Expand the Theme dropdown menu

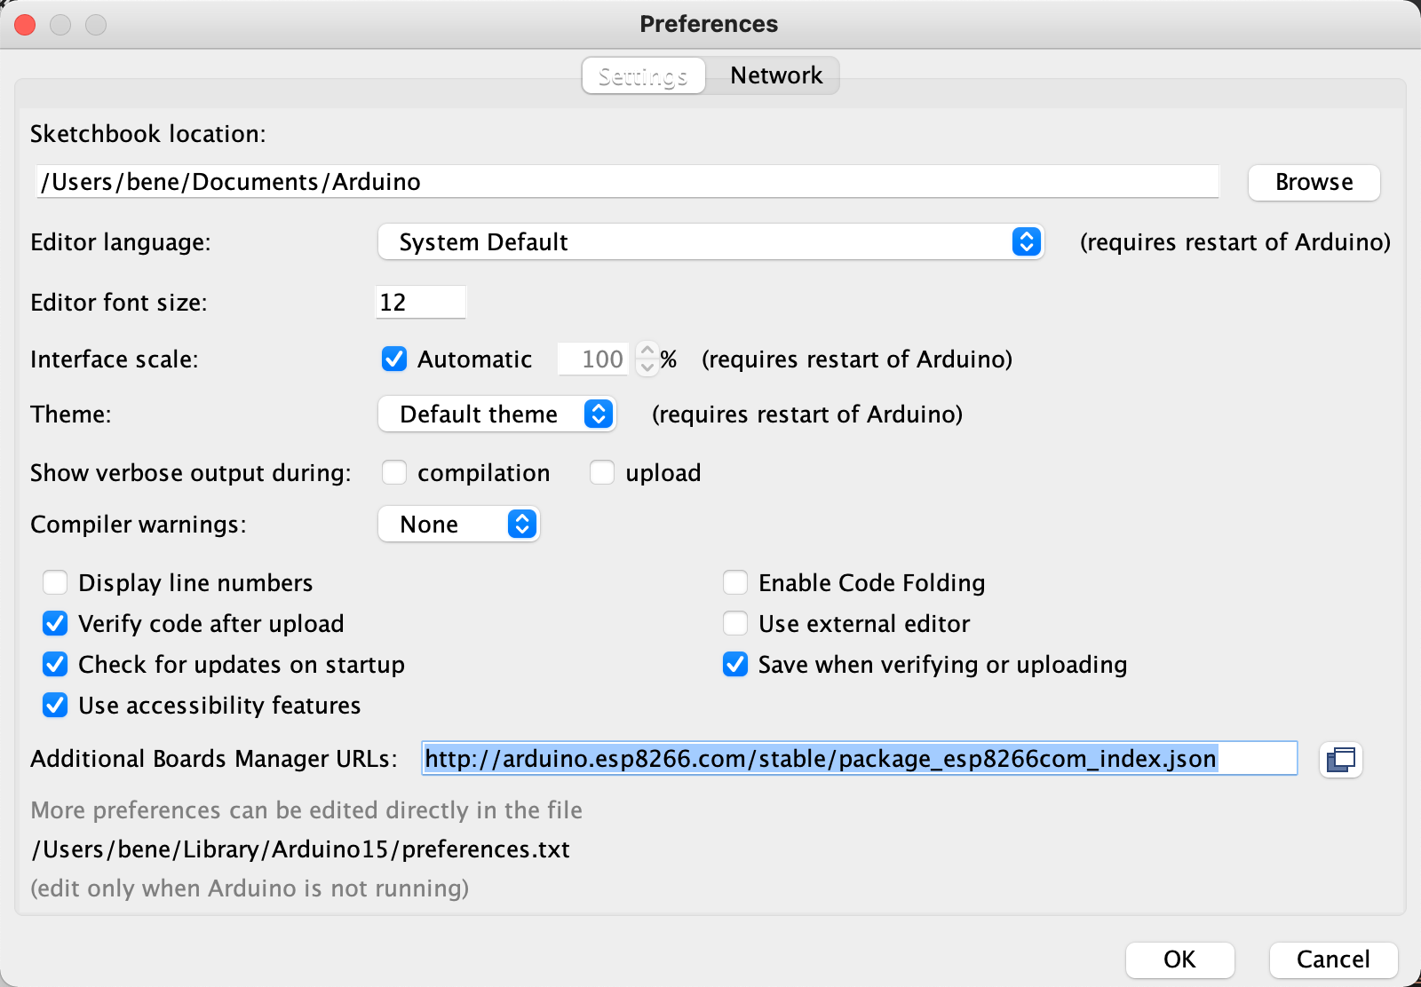pyautogui.click(x=497, y=415)
